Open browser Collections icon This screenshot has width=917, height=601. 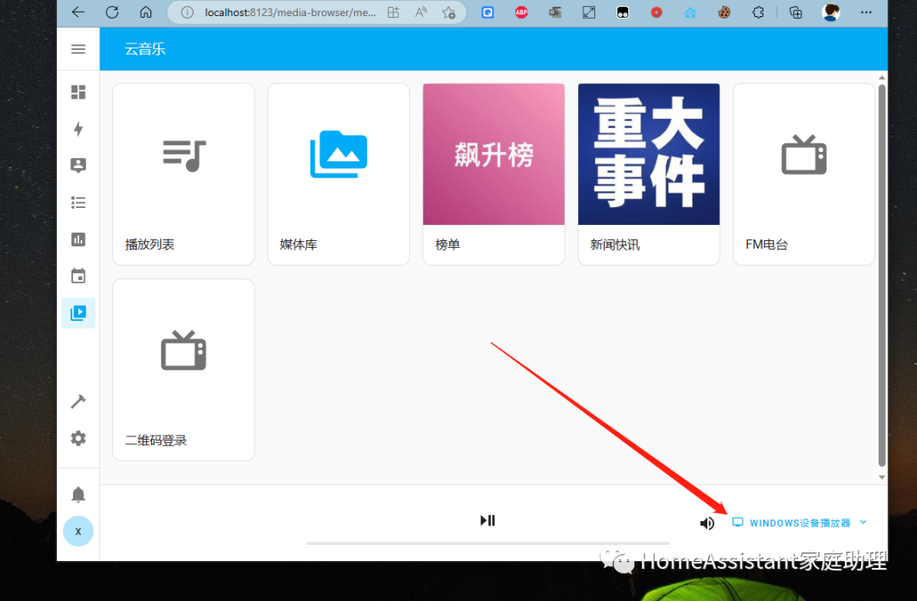coord(796,12)
